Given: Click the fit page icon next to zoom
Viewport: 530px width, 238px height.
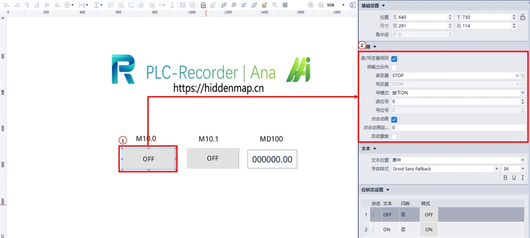Looking at the screenshot, I should coord(352,5).
